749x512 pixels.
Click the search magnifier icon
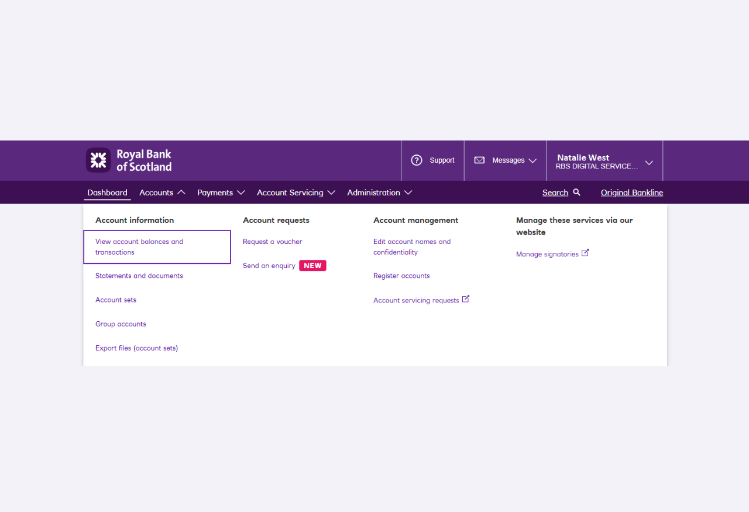[x=576, y=192]
